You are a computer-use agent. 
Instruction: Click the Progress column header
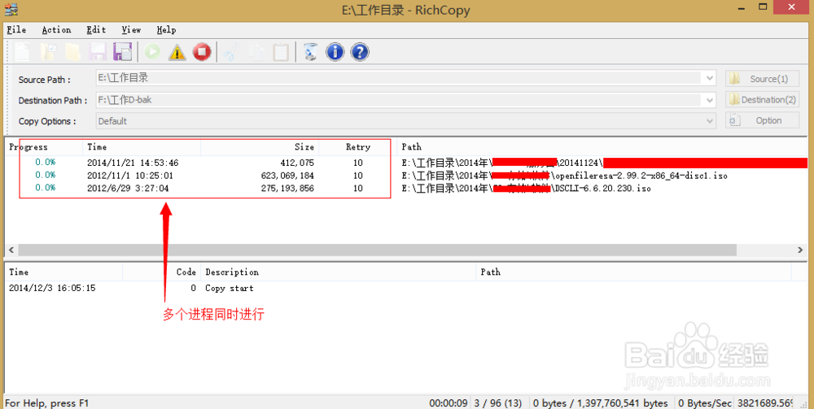pos(44,147)
